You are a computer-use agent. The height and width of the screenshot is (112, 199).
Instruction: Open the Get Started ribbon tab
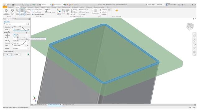click(x=75, y=7)
